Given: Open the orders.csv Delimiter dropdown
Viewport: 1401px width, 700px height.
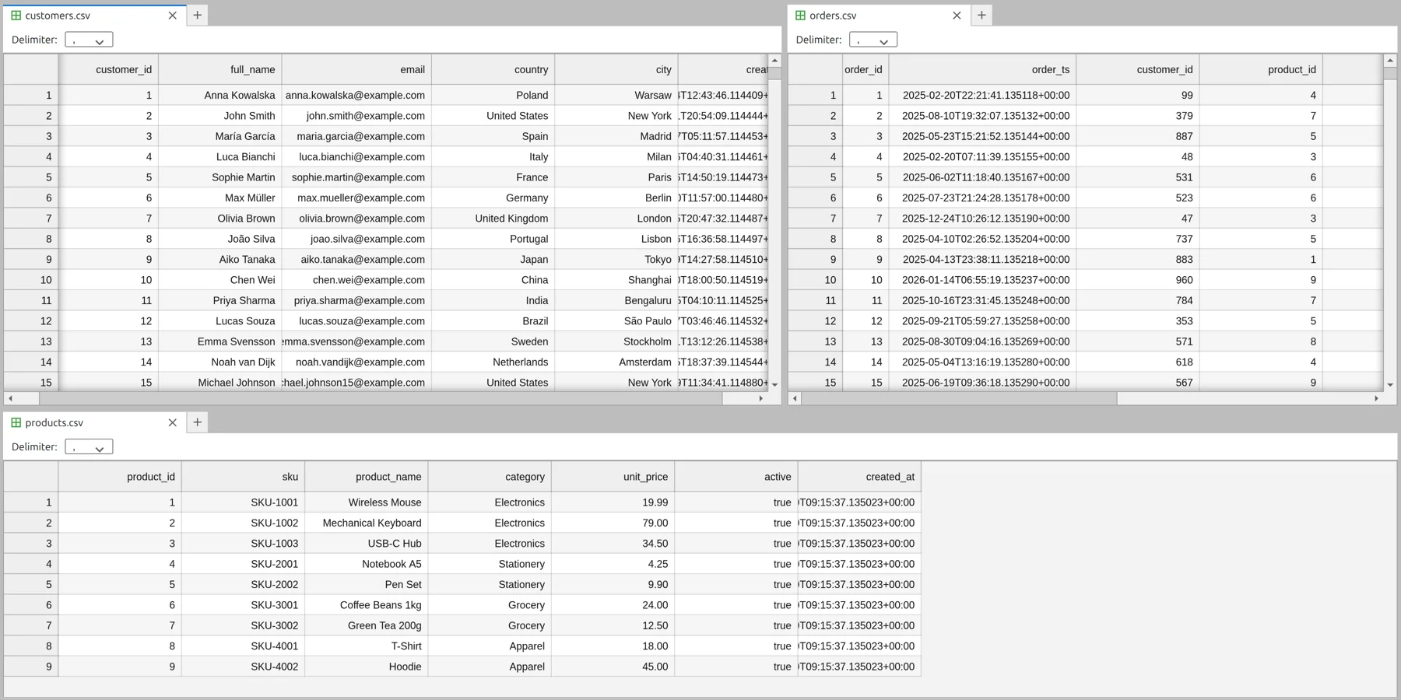Looking at the screenshot, I should tap(873, 40).
